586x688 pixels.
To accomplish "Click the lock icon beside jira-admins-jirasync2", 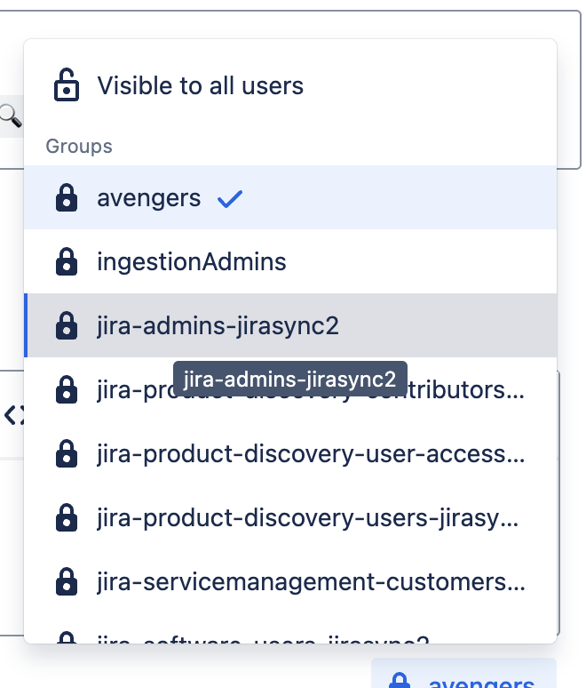I will click(x=67, y=326).
